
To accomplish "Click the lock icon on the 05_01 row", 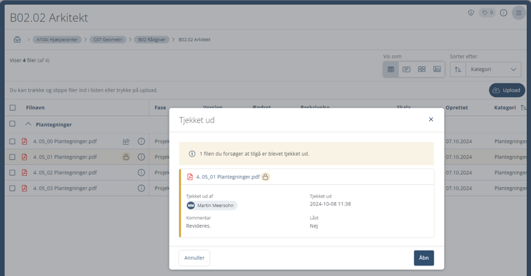I will point(126,157).
